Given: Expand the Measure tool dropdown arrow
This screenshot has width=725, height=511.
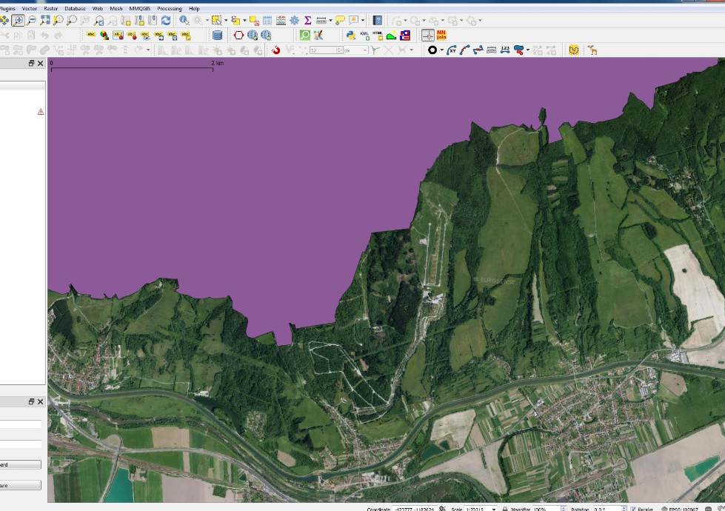Looking at the screenshot, I should coord(330,21).
